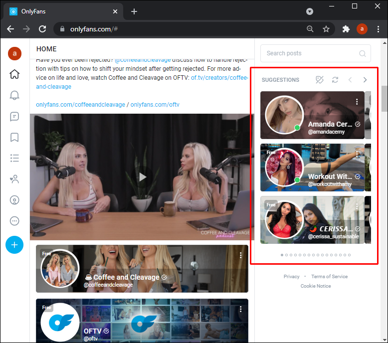Open the sidebar more options ellipsis icon
The image size is (388, 343).
coord(14,221)
